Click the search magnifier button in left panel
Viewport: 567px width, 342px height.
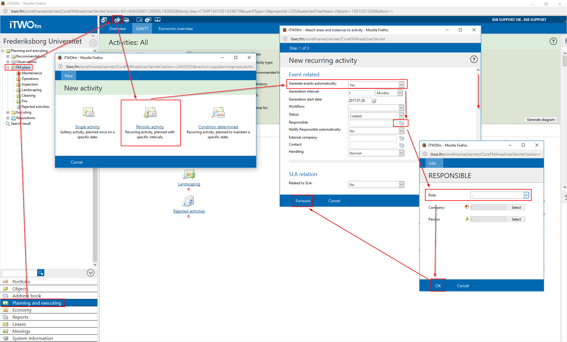coord(41,273)
